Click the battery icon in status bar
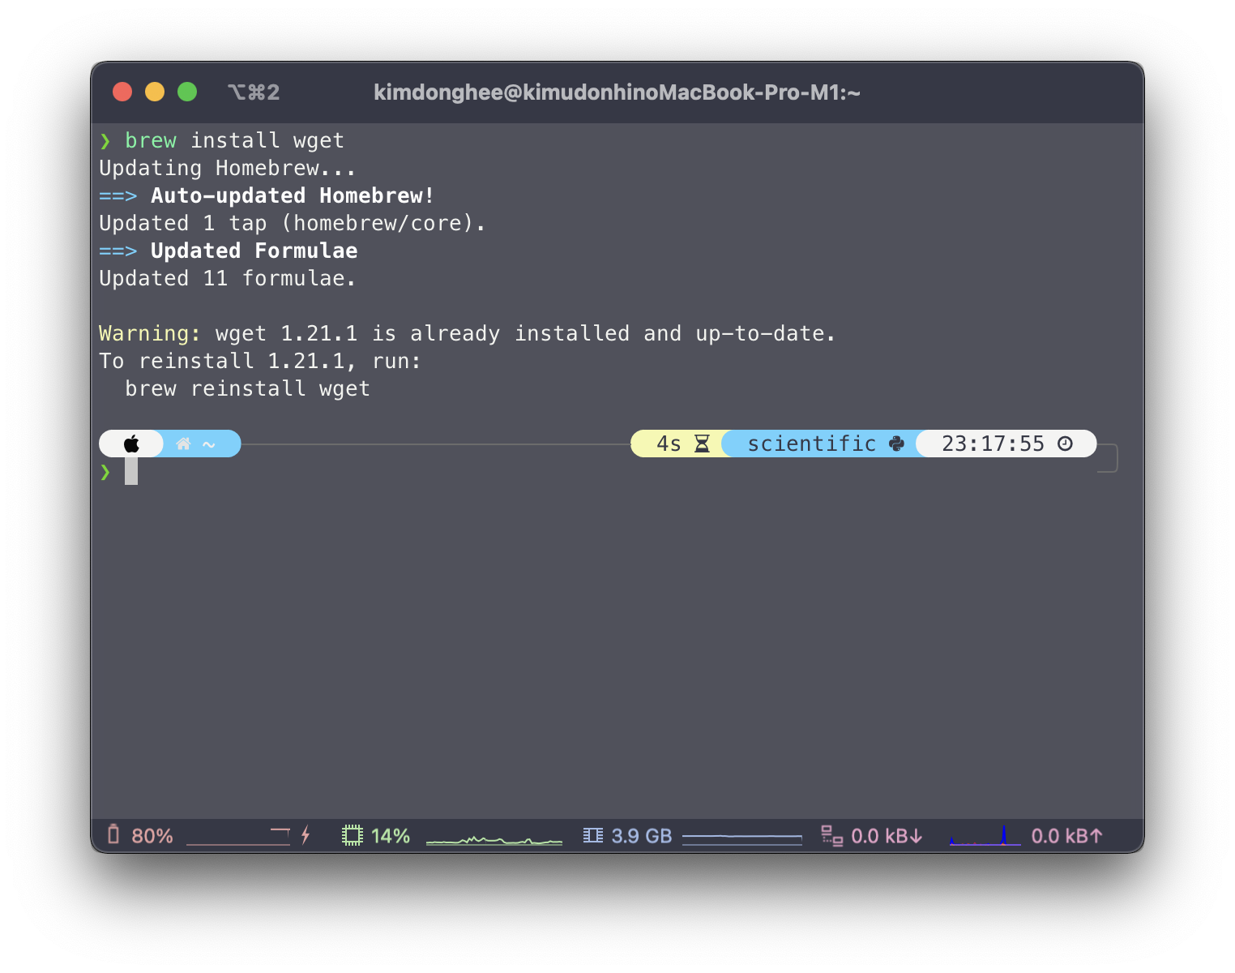1235x973 pixels. 113,834
